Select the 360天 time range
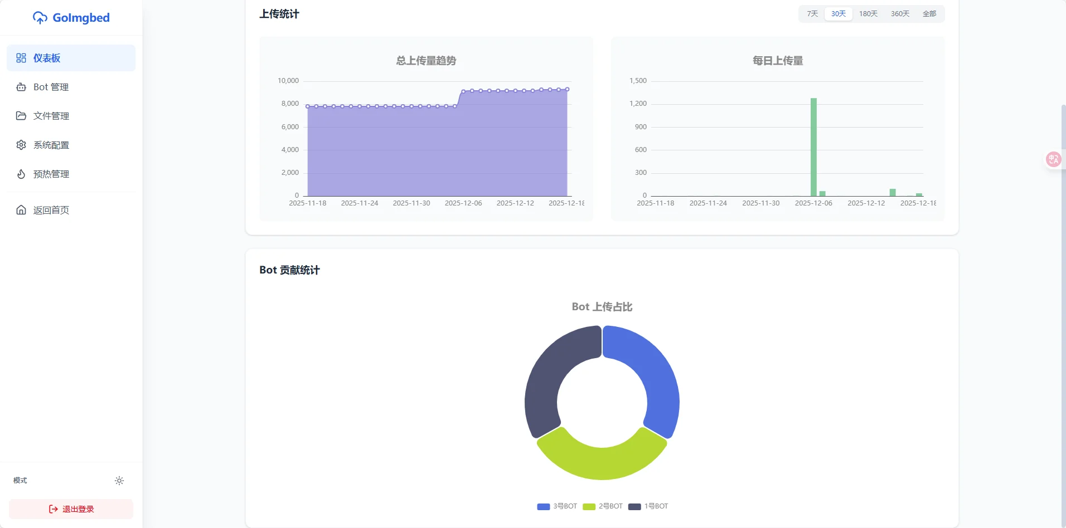The width and height of the screenshot is (1066, 528). 900,14
